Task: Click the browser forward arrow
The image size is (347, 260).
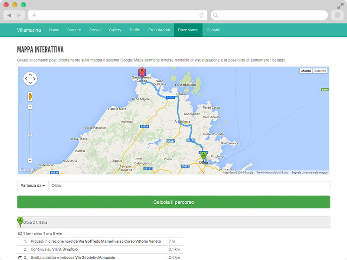Action: tap(19, 15)
